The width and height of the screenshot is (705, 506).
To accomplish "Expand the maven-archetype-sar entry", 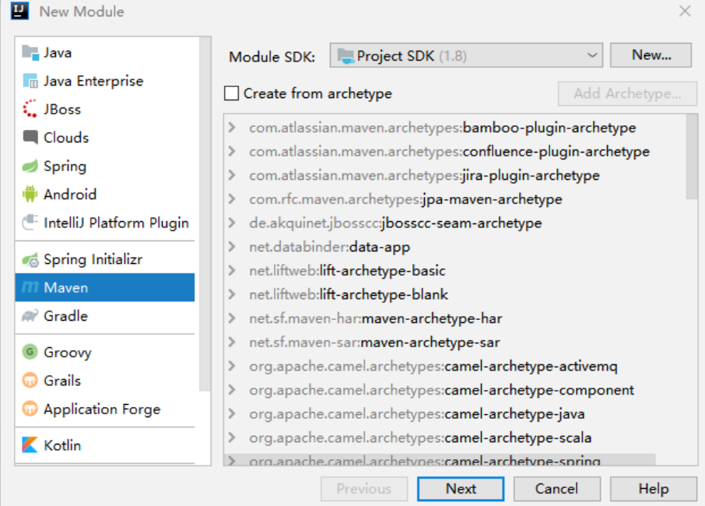I will [x=232, y=342].
